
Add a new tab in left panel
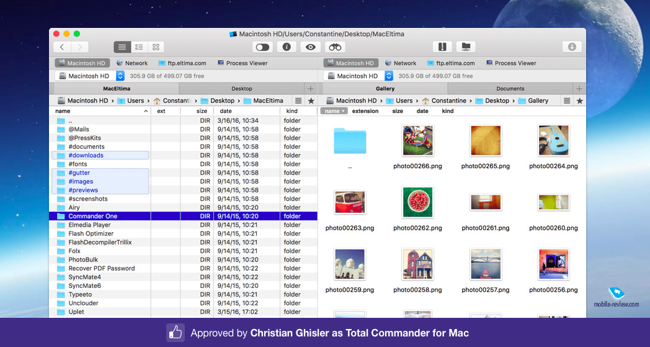(311, 88)
